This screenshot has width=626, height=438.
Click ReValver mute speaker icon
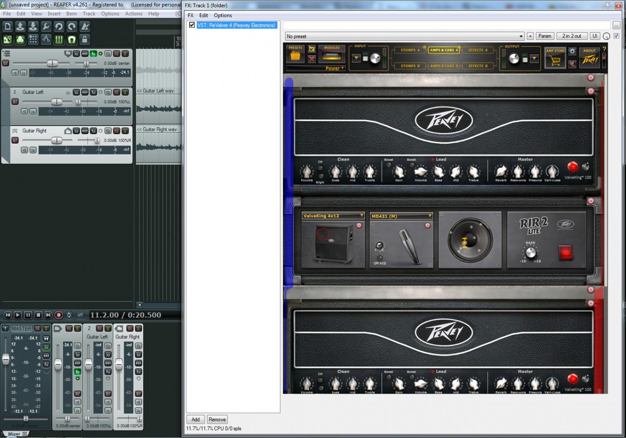pos(573,64)
